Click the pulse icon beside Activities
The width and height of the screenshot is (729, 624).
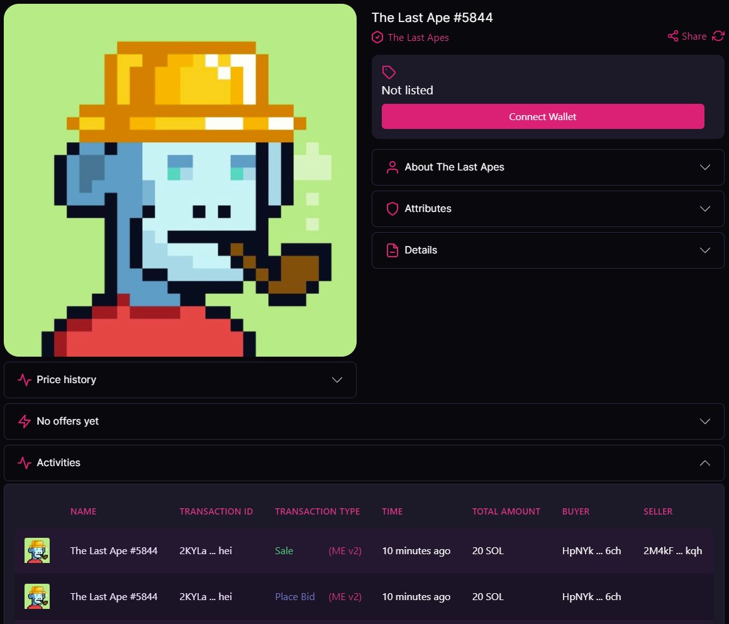point(24,462)
